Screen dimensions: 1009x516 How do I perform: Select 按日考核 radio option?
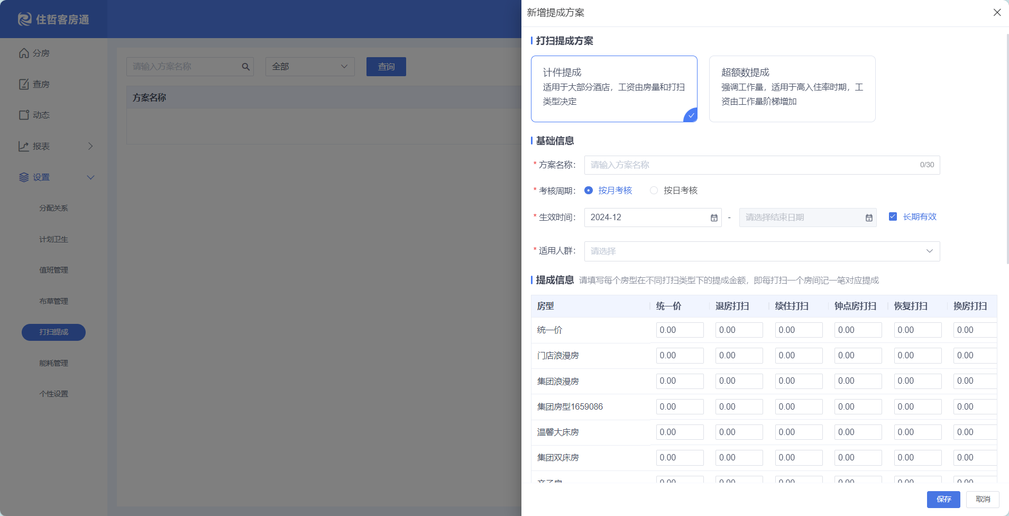(674, 191)
